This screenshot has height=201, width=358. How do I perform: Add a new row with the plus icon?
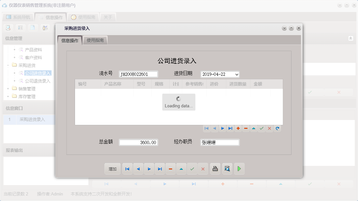coord(238,128)
